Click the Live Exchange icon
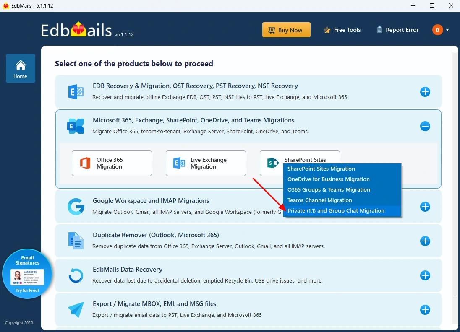460x332 pixels. tap(179, 163)
